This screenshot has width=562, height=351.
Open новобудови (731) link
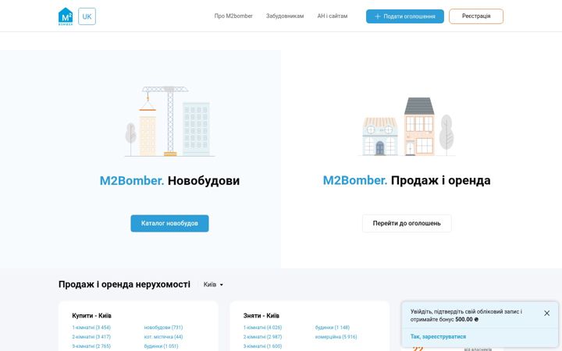click(163, 328)
